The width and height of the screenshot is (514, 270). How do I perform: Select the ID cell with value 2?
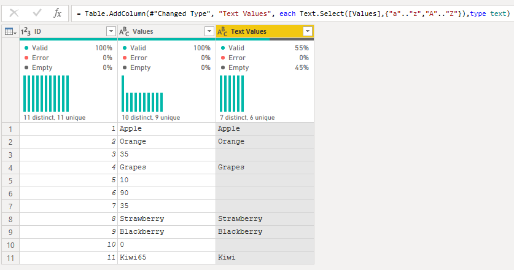pyautogui.click(x=68, y=142)
